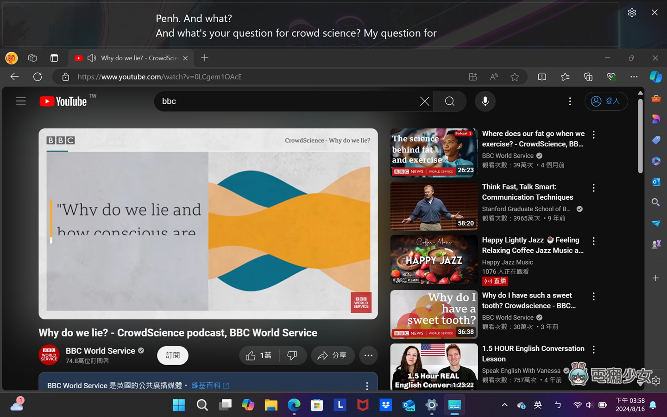Open live captions settings gear

click(x=632, y=13)
